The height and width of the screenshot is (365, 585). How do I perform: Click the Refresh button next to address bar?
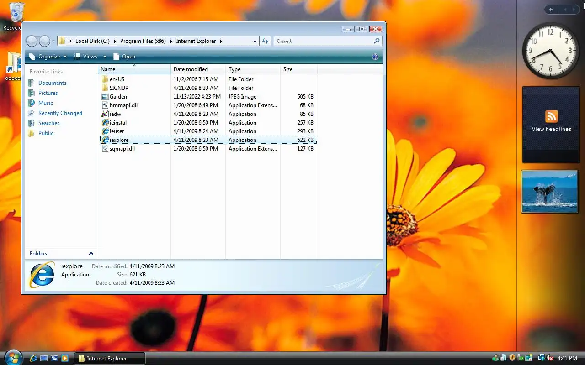tap(265, 41)
